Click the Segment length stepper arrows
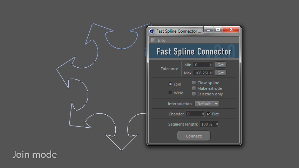This screenshot has height=168, width=299. point(217,124)
